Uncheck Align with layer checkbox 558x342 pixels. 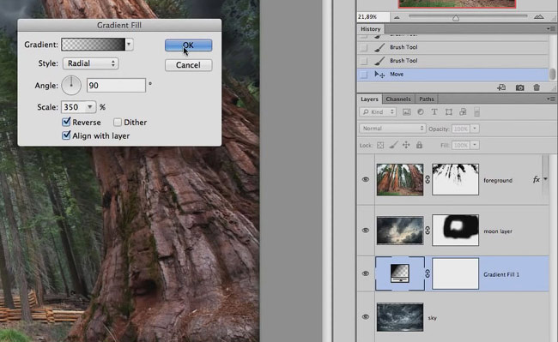[66, 135]
